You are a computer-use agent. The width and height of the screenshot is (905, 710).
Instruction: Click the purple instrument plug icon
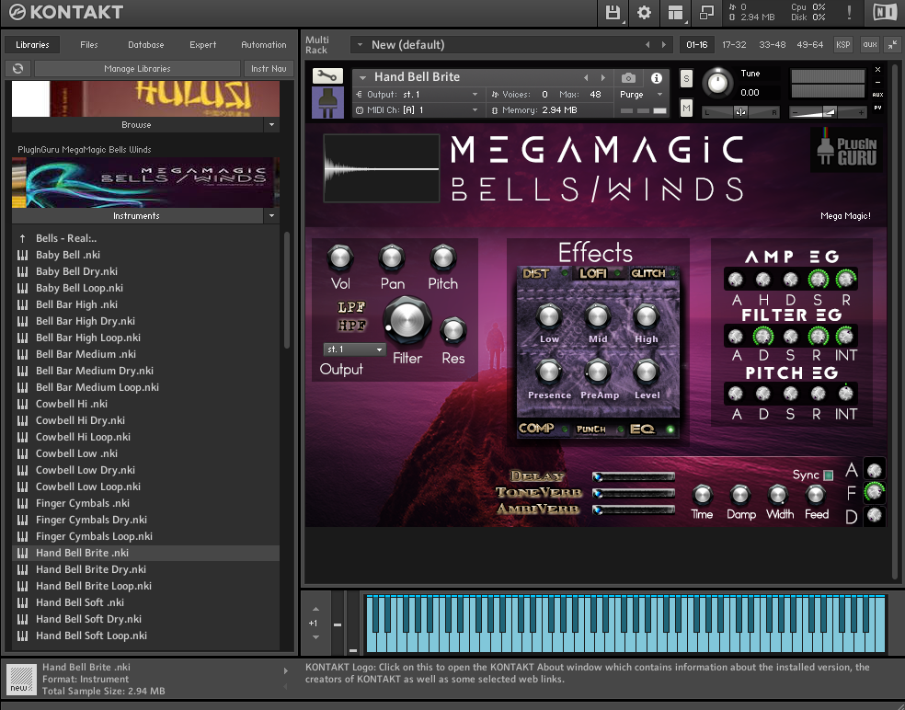327,103
